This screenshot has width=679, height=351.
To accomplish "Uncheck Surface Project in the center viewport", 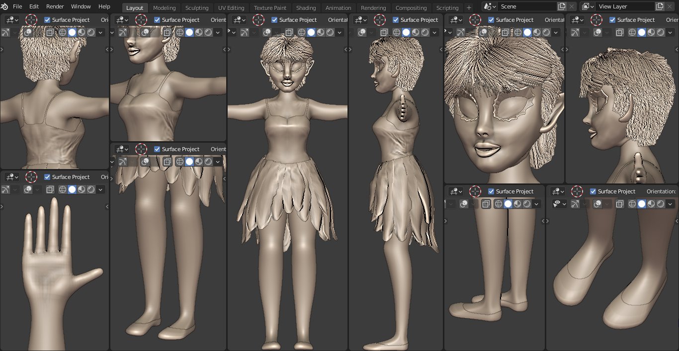I will (274, 20).
